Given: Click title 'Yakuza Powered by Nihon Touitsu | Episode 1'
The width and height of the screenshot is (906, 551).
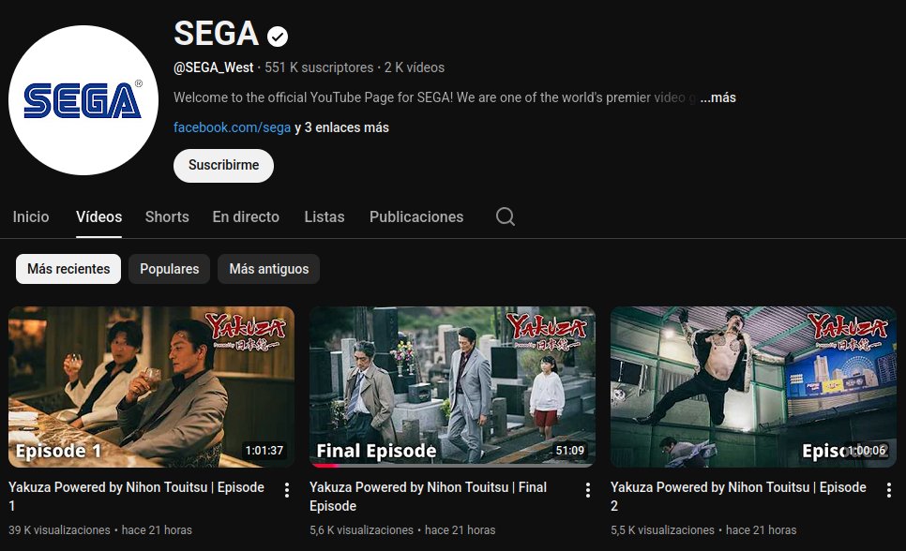Looking at the screenshot, I should click(136, 496).
